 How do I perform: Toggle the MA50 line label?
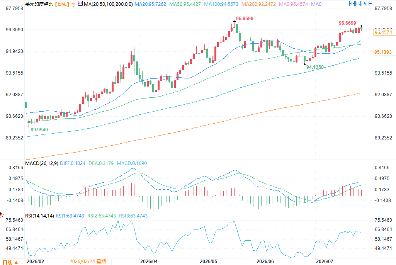tap(185, 4)
